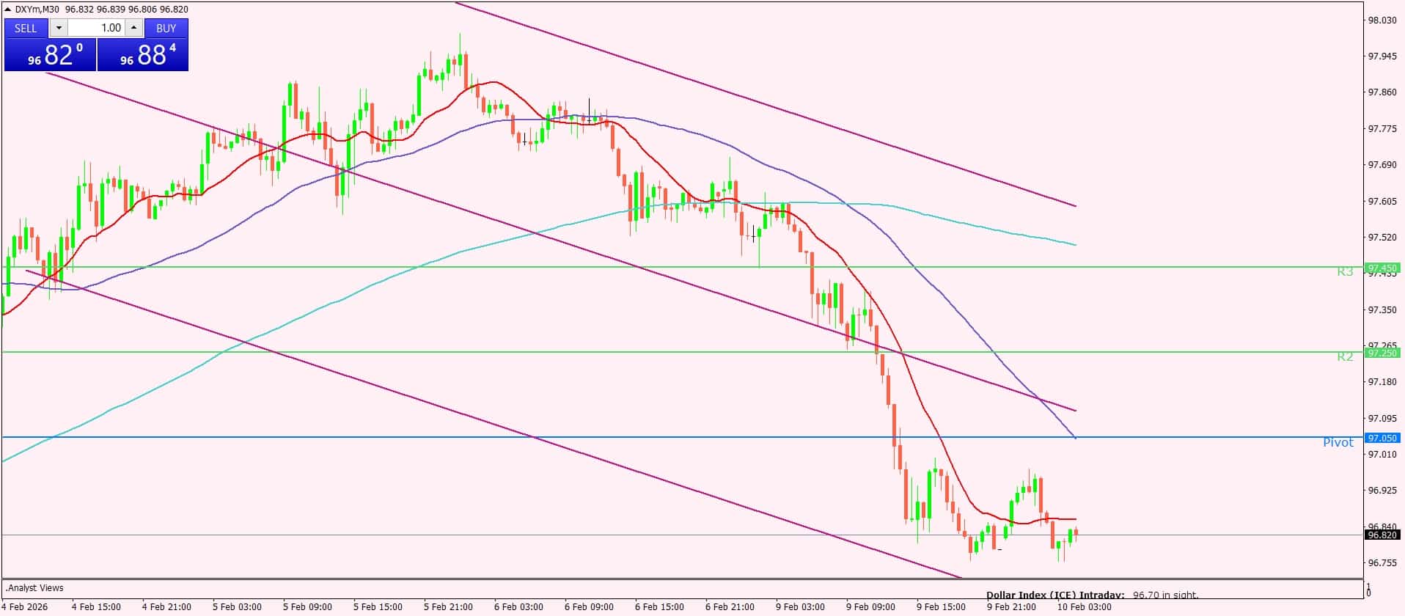Click the 97.250 green price tag

coord(1382,353)
